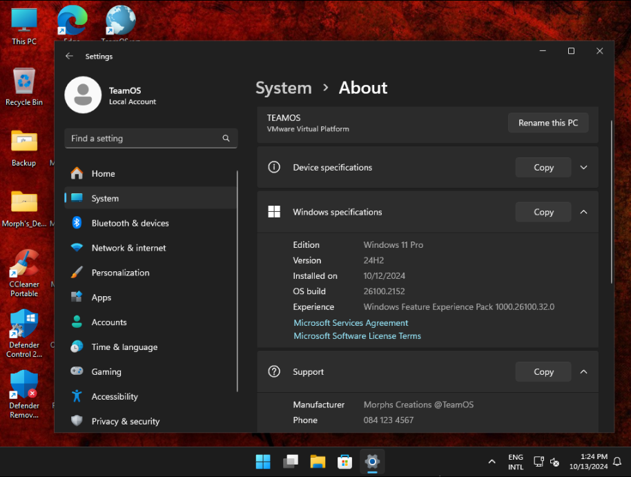This screenshot has width=631, height=477.
Task: Click the back arrow in Settings
Action: pyautogui.click(x=69, y=56)
